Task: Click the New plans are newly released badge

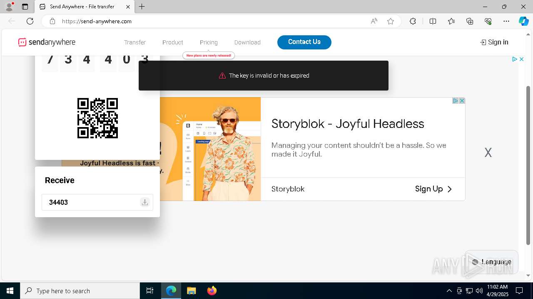Action: [x=209, y=55]
